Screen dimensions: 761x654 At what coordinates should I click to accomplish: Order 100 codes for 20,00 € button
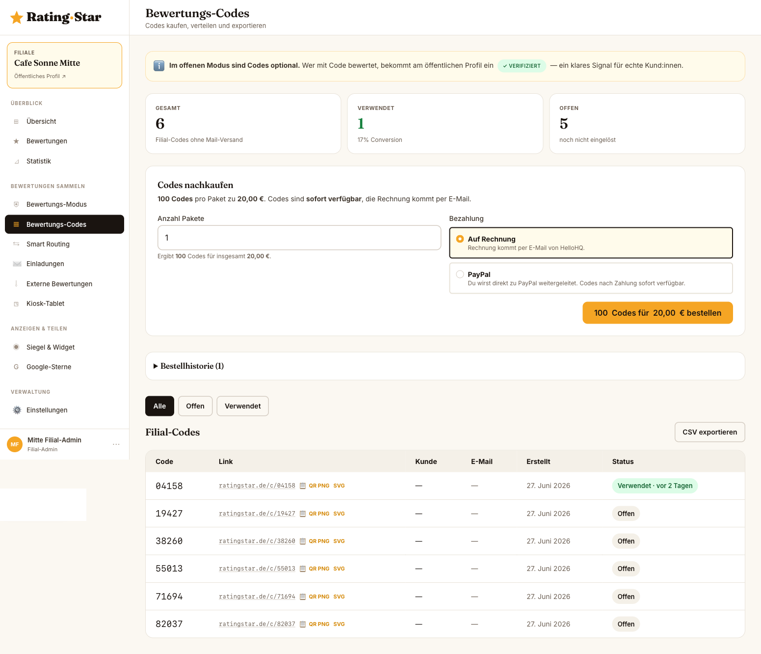click(x=657, y=313)
